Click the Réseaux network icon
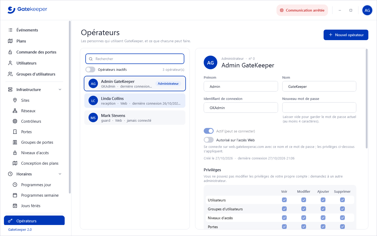The height and width of the screenshot is (236, 377). [x=15, y=111]
